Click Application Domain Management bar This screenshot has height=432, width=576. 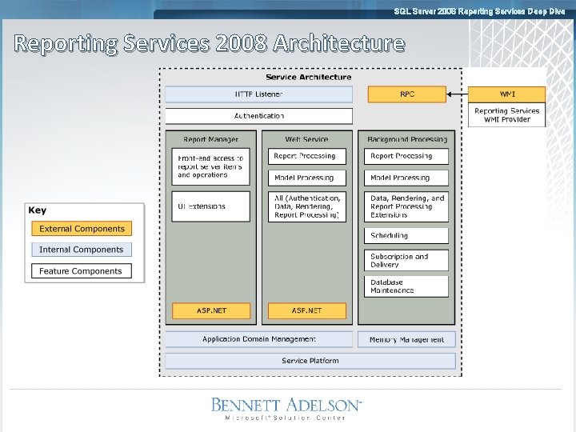(258, 339)
